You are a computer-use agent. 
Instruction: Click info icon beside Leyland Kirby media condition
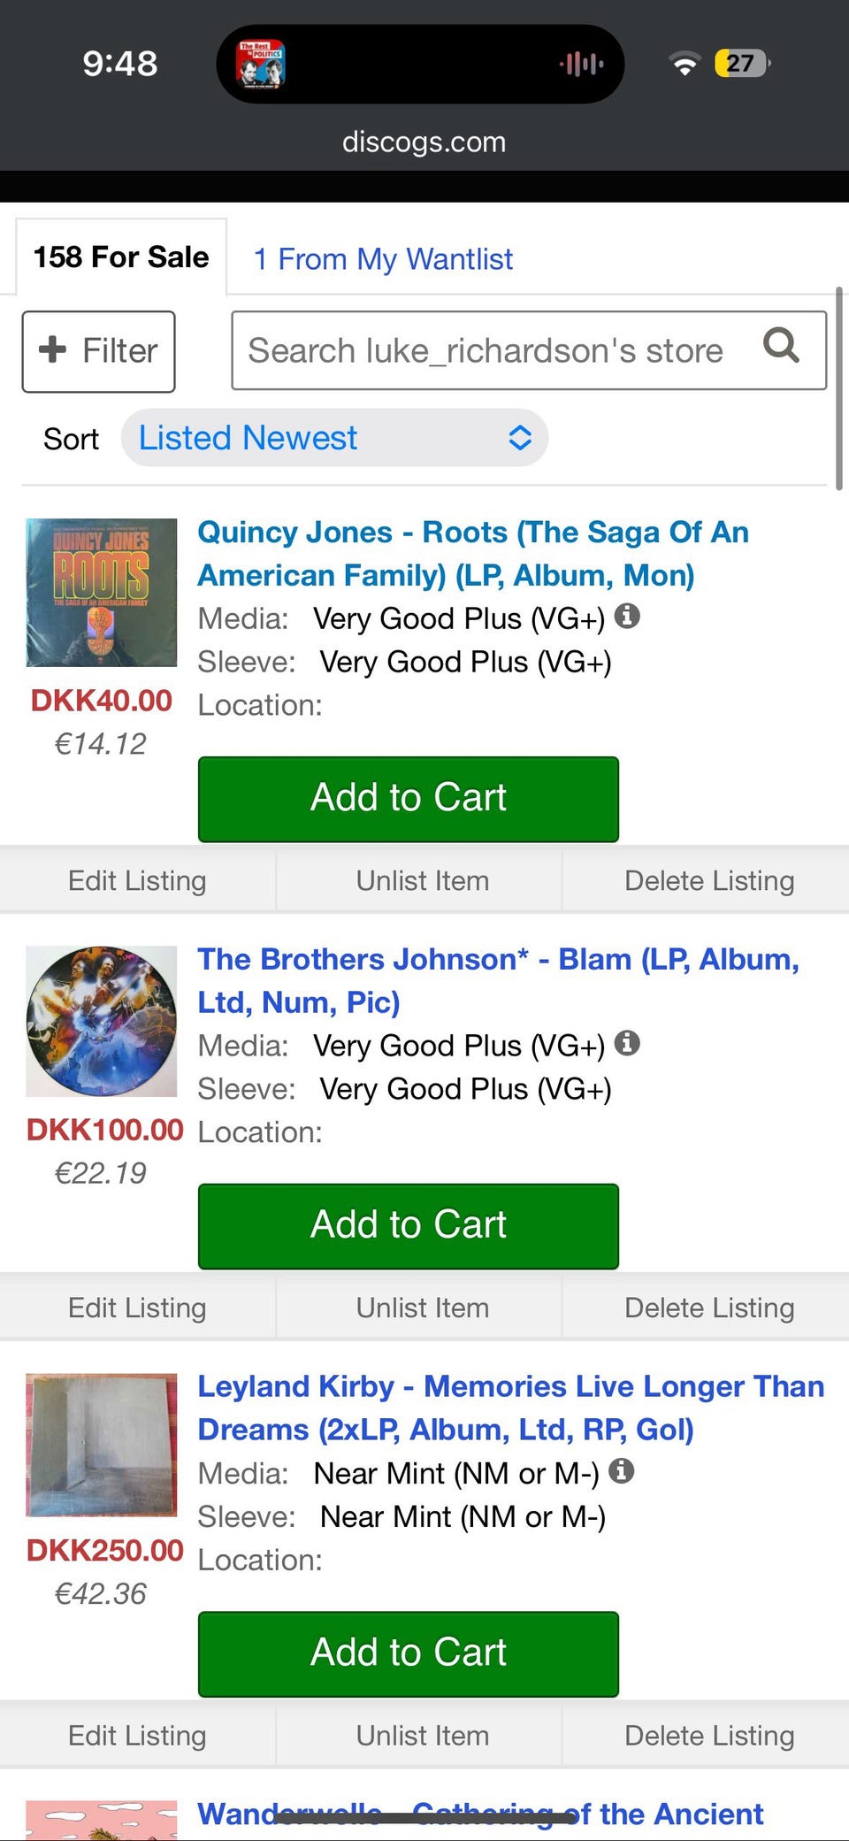622,1470
